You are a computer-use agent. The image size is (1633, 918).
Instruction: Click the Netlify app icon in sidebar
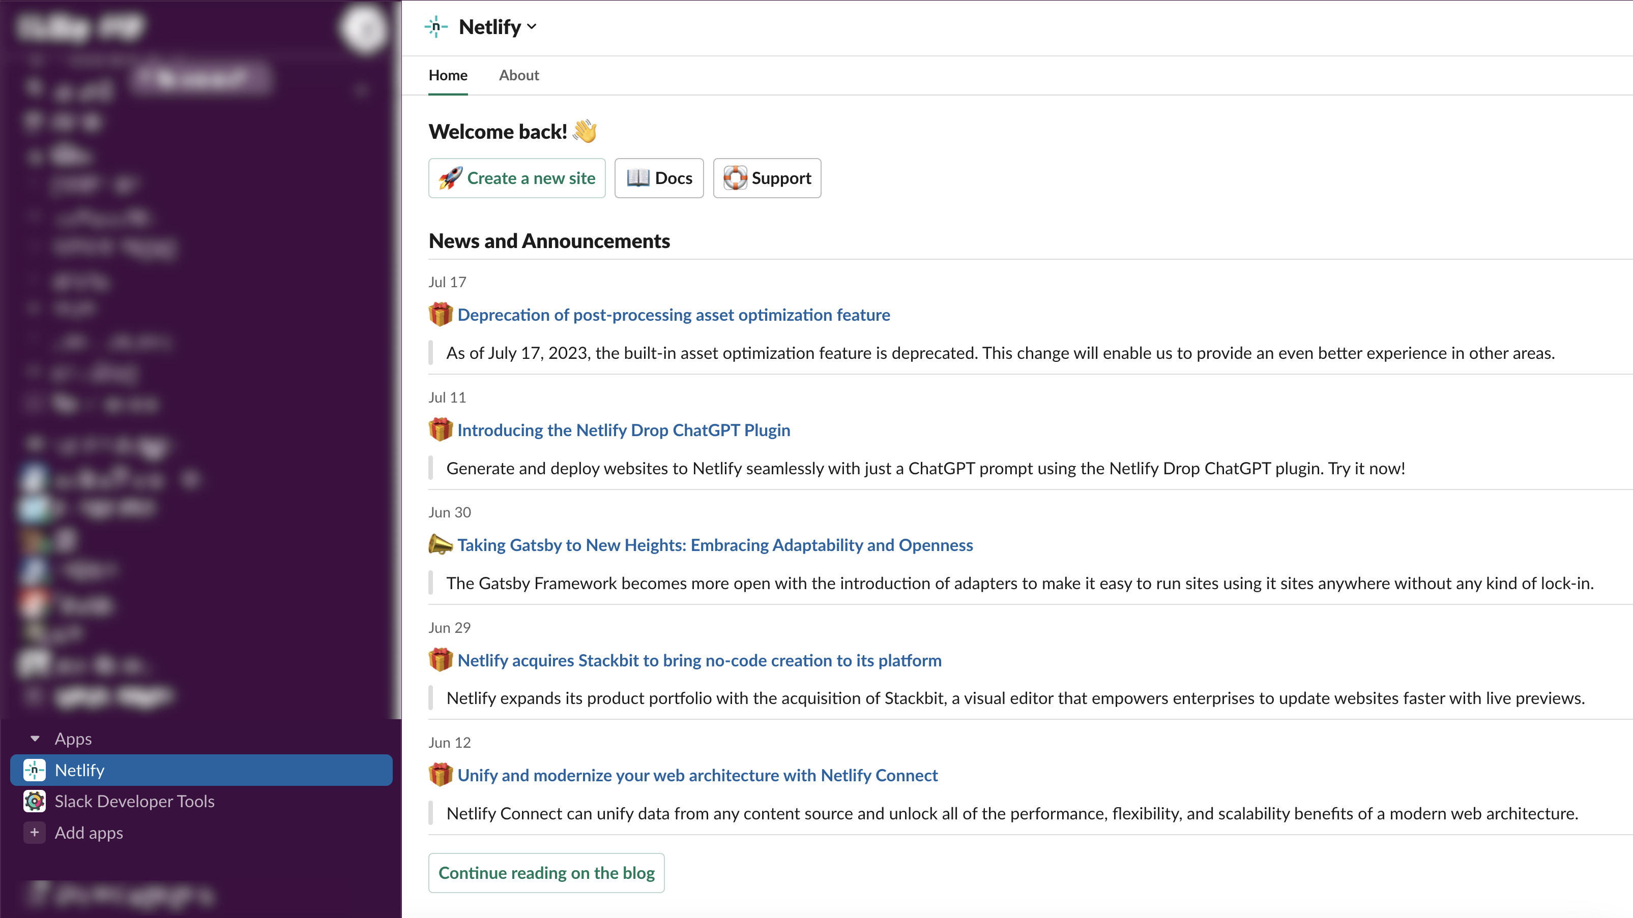(x=34, y=770)
